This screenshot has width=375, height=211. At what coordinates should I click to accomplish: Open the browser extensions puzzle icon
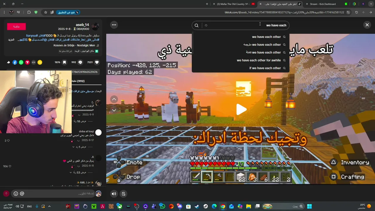[x=29, y=12]
